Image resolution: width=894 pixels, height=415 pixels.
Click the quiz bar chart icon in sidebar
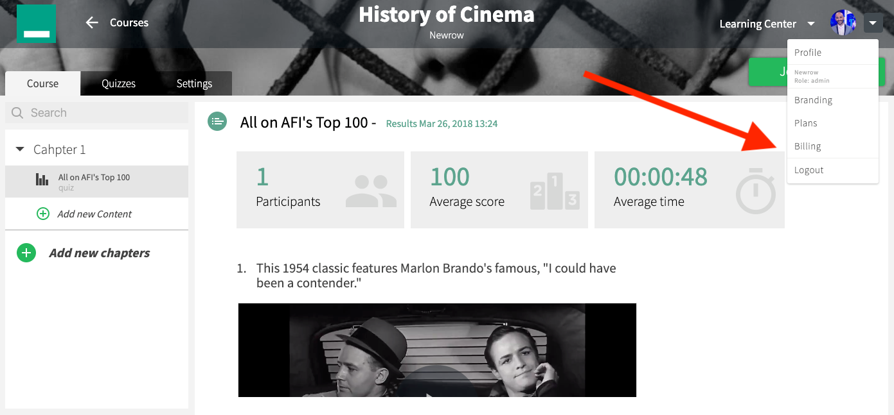click(x=42, y=180)
